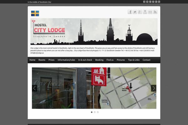Screen dimensions: 188x125
Task: Click the info@citylodge.se email text
Action: pyautogui.click(x=37, y=53)
